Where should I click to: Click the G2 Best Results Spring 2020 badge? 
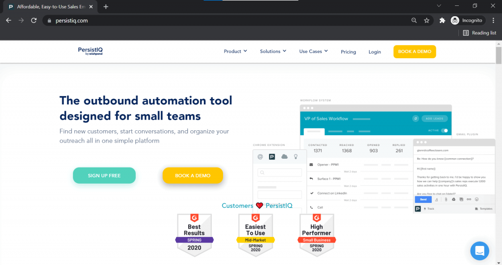point(194,235)
